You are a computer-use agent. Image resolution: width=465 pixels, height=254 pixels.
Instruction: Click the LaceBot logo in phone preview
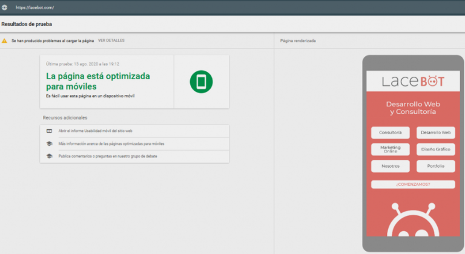coord(413,81)
